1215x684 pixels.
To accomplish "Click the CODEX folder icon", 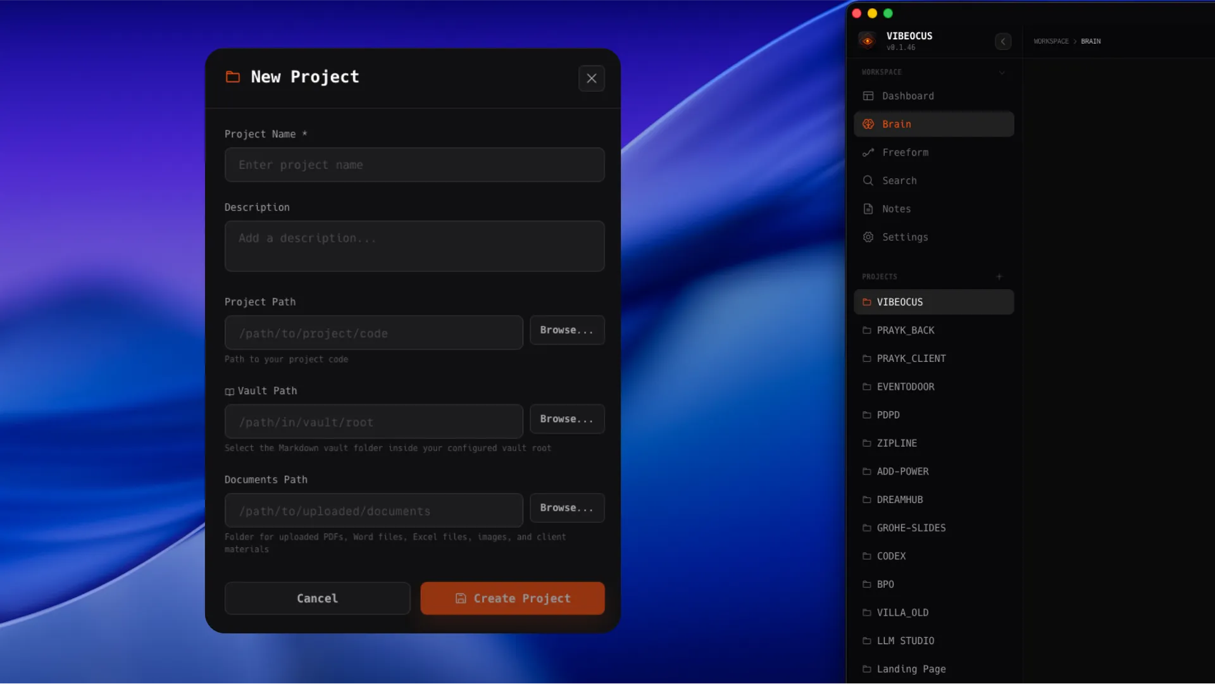I will [x=867, y=556].
